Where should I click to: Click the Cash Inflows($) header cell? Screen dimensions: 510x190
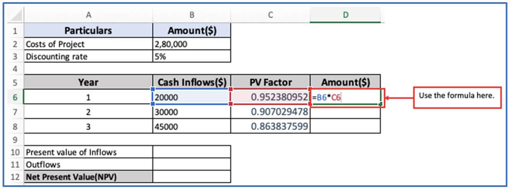(x=192, y=82)
